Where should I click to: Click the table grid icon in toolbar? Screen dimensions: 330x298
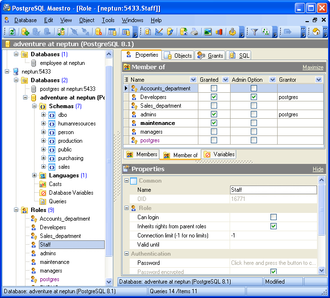(x=112, y=32)
